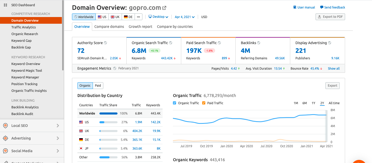Click the DE flag in country distribution table

click(81, 140)
